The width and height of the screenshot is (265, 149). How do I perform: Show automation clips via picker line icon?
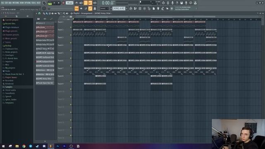tap(51, 19)
